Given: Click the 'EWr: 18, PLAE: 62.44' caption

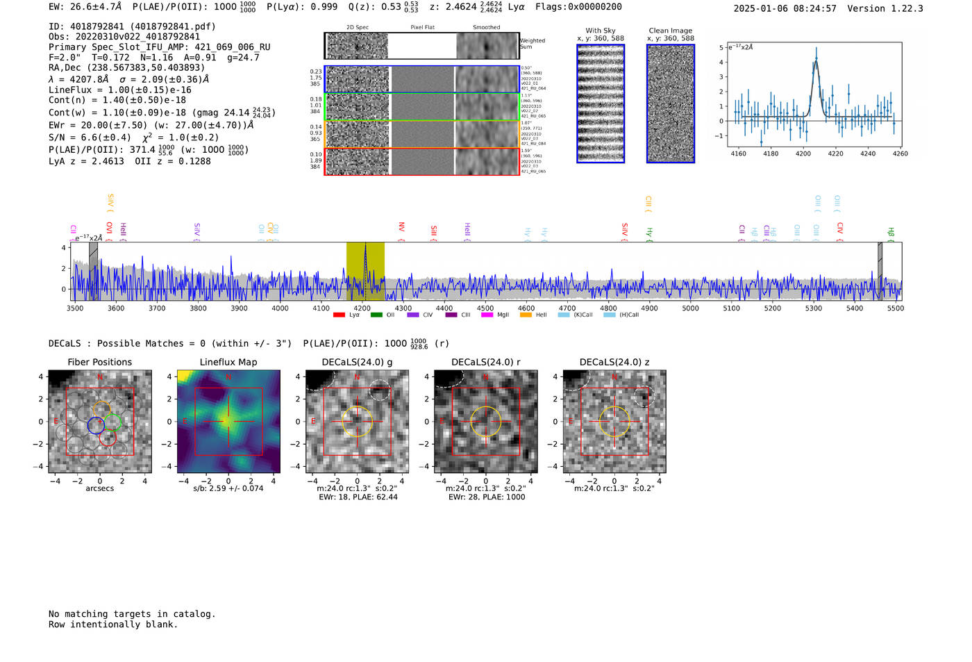Looking at the screenshot, I should (x=358, y=497).
